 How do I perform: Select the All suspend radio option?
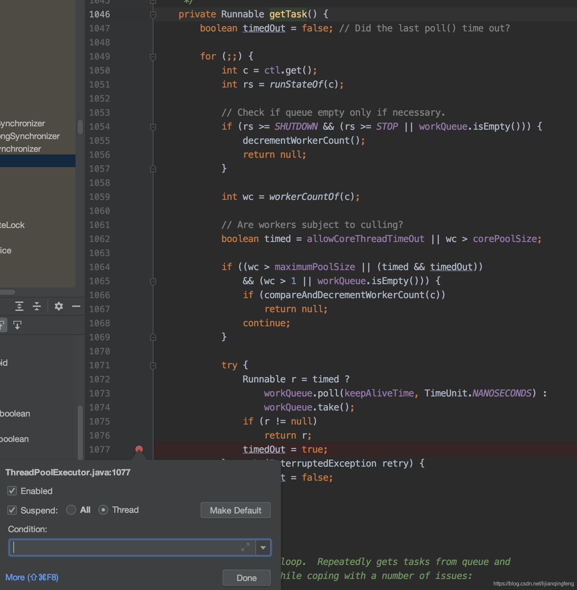[x=71, y=510]
